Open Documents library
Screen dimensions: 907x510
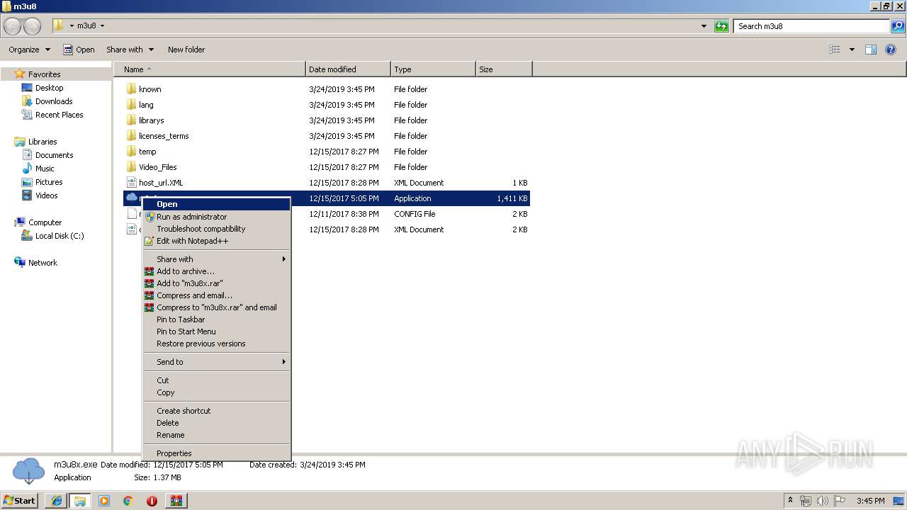click(54, 155)
